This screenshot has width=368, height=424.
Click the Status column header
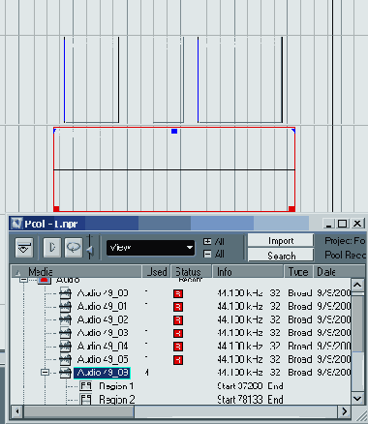(191, 272)
